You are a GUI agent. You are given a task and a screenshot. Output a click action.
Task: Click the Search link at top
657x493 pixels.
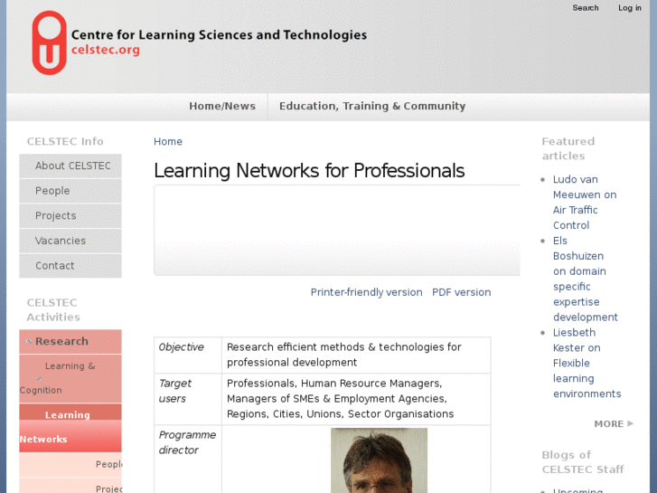(586, 8)
